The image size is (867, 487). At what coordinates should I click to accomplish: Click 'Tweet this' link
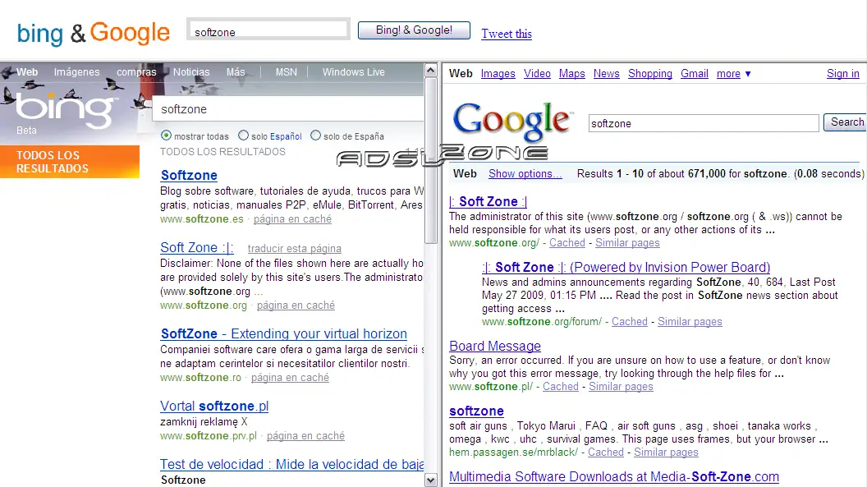pos(507,34)
